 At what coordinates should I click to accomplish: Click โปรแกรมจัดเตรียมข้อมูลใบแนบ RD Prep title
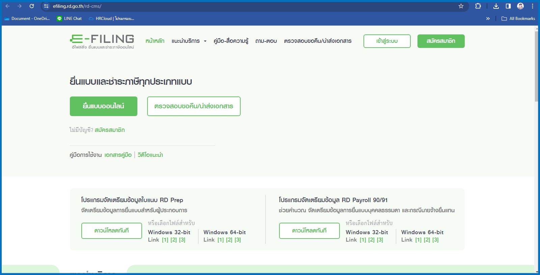pos(132,200)
